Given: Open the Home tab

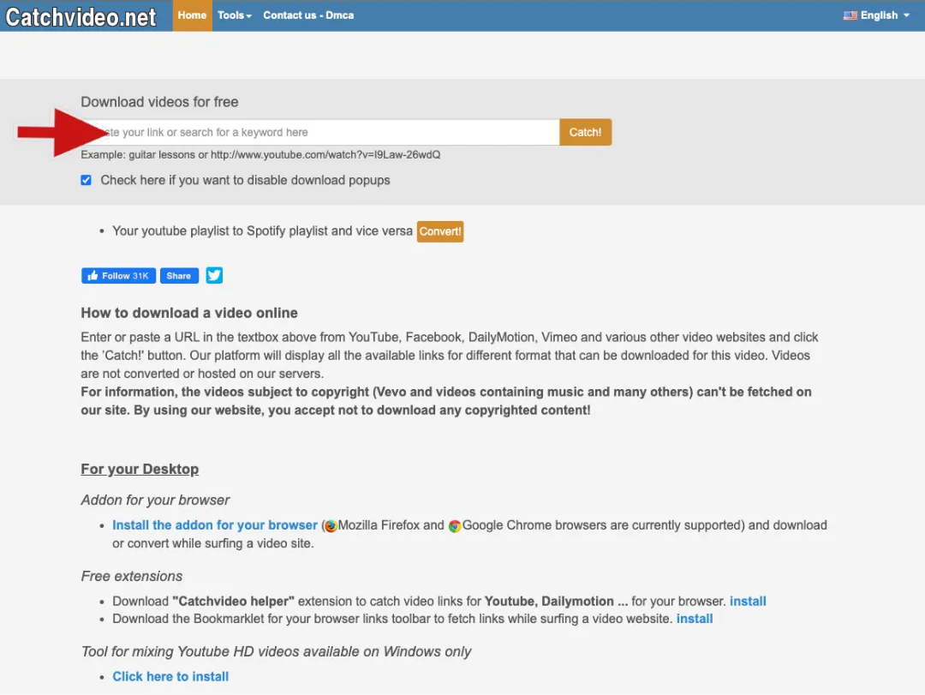Looking at the screenshot, I should click(x=193, y=15).
